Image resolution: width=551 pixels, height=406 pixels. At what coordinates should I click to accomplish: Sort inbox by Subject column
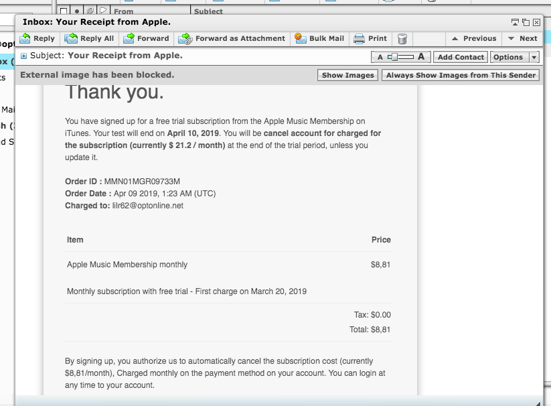[x=208, y=11]
